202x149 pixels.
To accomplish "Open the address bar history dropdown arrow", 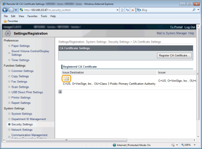I will tap(117, 10).
